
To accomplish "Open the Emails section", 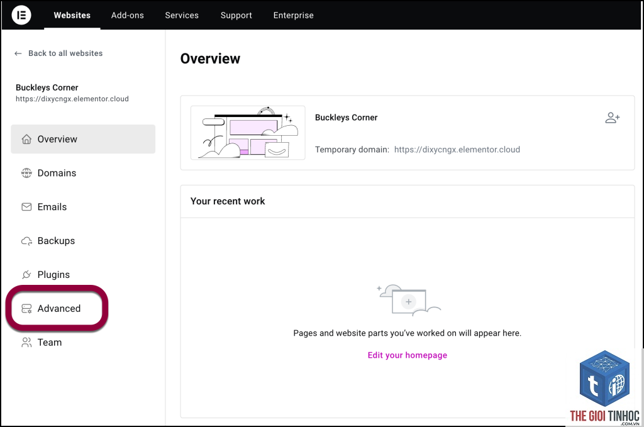I will click(52, 207).
